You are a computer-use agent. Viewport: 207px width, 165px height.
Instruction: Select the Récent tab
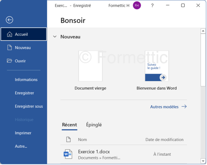point(69,125)
